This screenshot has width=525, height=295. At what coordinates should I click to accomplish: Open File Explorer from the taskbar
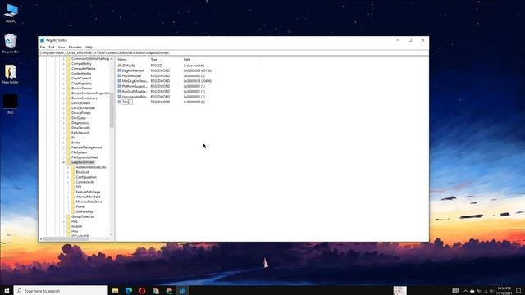pyautogui.click(x=115, y=291)
